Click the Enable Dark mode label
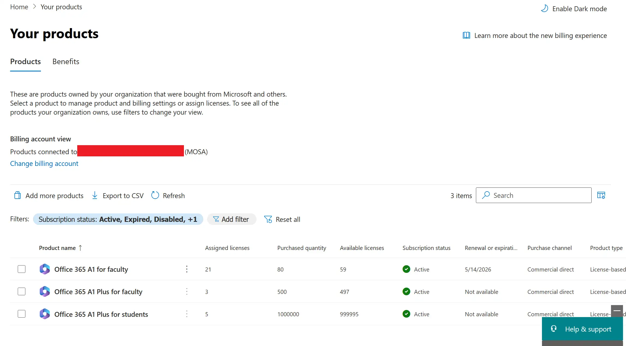 (580, 9)
